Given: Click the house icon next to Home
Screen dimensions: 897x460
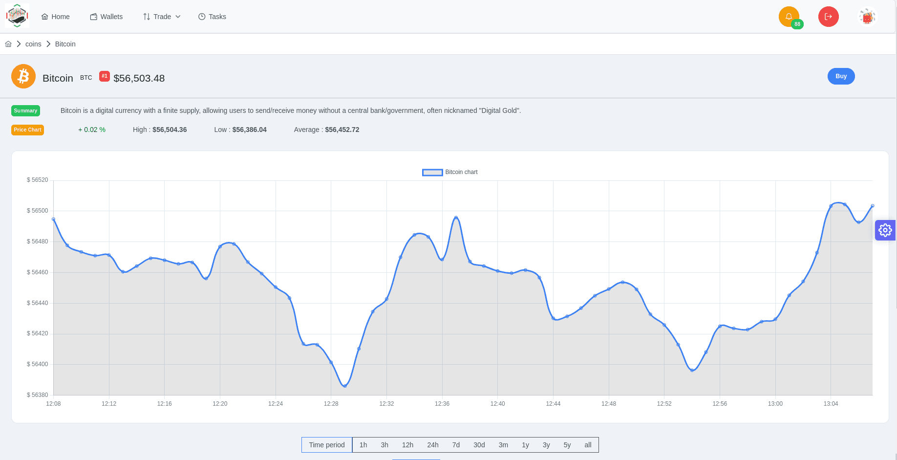Looking at the screenshot, I should tap(44, 17).
